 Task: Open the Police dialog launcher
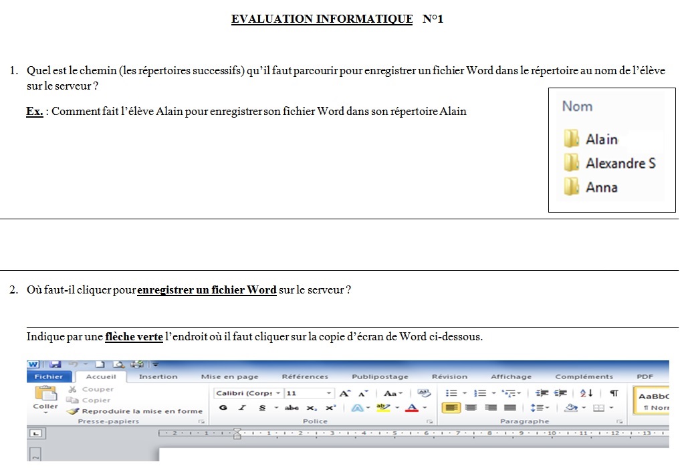click(x=429, y=421)
